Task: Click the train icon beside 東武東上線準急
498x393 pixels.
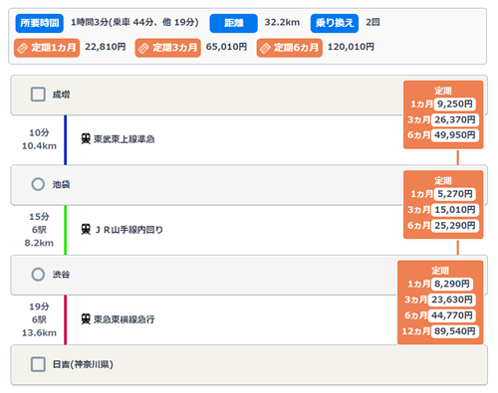Action: (86, 138)
